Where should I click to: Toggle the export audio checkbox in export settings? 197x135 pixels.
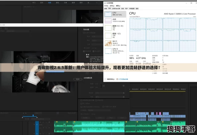(x=93, y=51)
